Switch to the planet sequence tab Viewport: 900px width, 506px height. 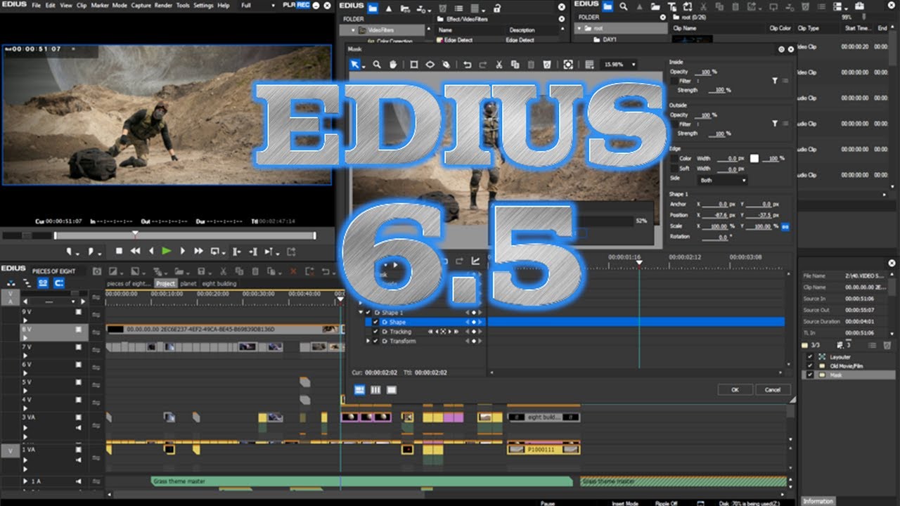pos(188,284)
